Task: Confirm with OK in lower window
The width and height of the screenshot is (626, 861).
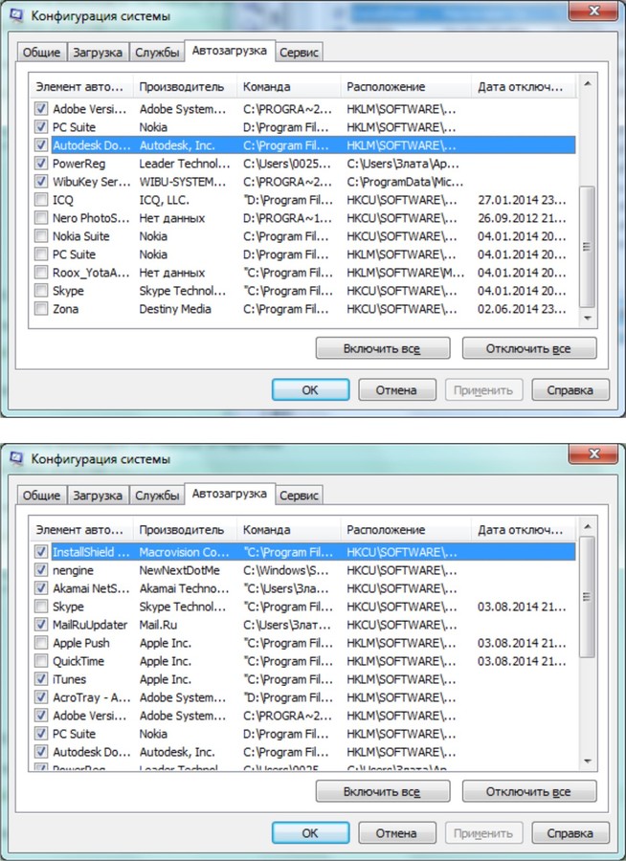Action: click(x=310, y=833)
